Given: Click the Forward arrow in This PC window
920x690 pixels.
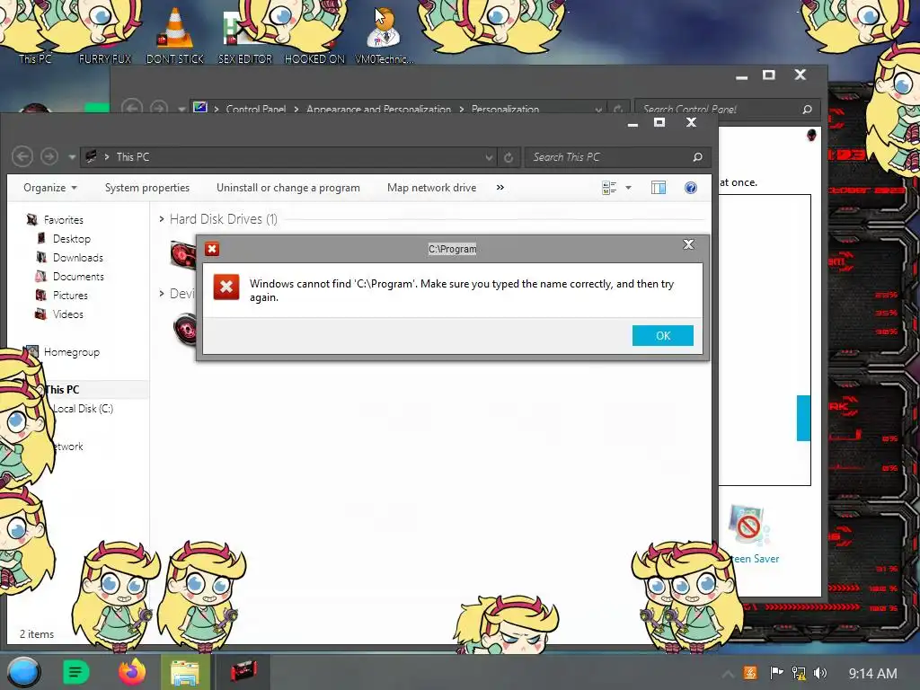Looking at the screenshot, I should pyautogui.click(x=49, y=156).
